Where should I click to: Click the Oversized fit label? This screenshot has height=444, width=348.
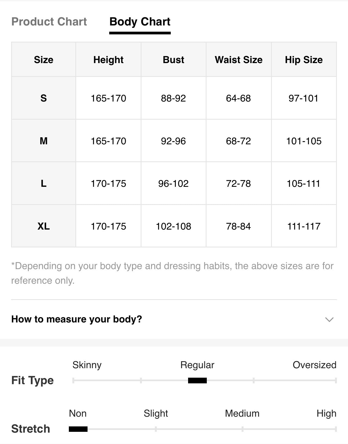314,365
